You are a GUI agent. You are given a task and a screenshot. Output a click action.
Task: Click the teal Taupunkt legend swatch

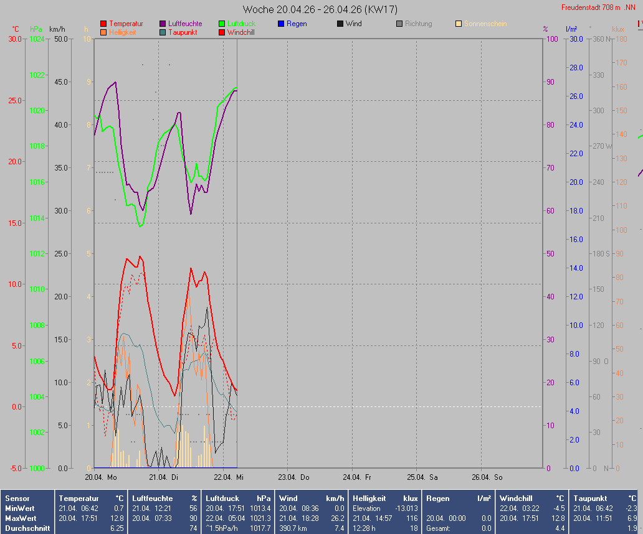[x=163, y=32]
